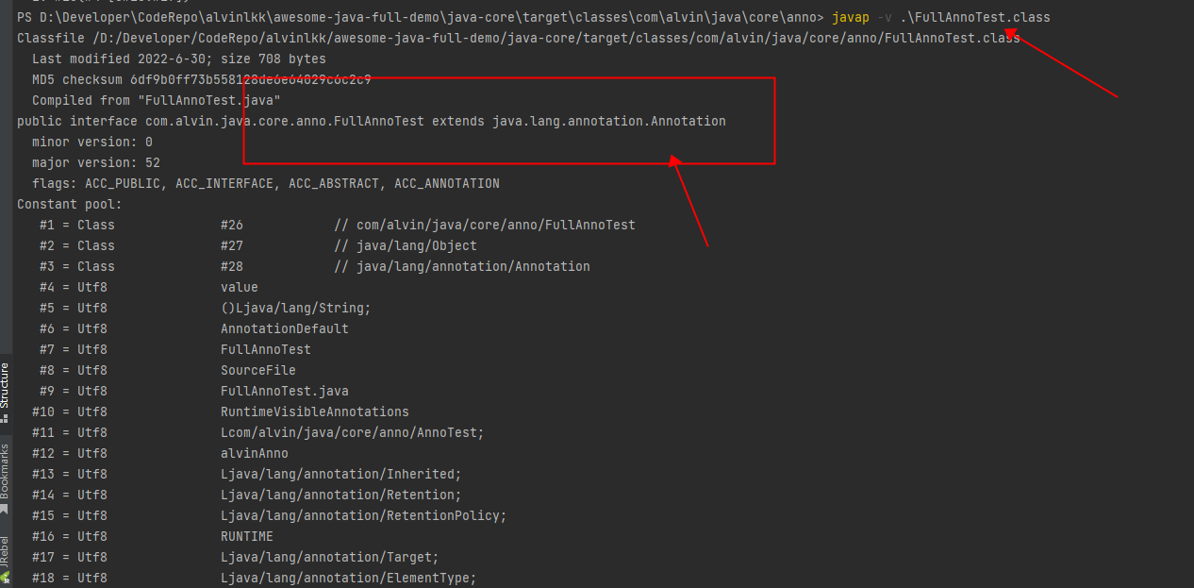The width and height of the screenshot is (1194, 588).
Task: Click 'RUNTIME' at entry #16
Action: pyautogui.click(x=247, y=536)
